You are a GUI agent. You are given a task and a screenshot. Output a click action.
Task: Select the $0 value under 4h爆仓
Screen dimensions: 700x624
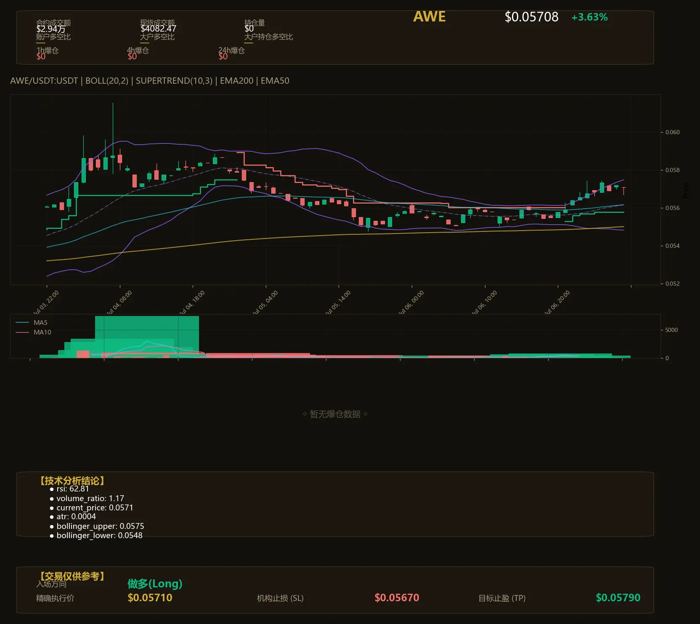132,56
